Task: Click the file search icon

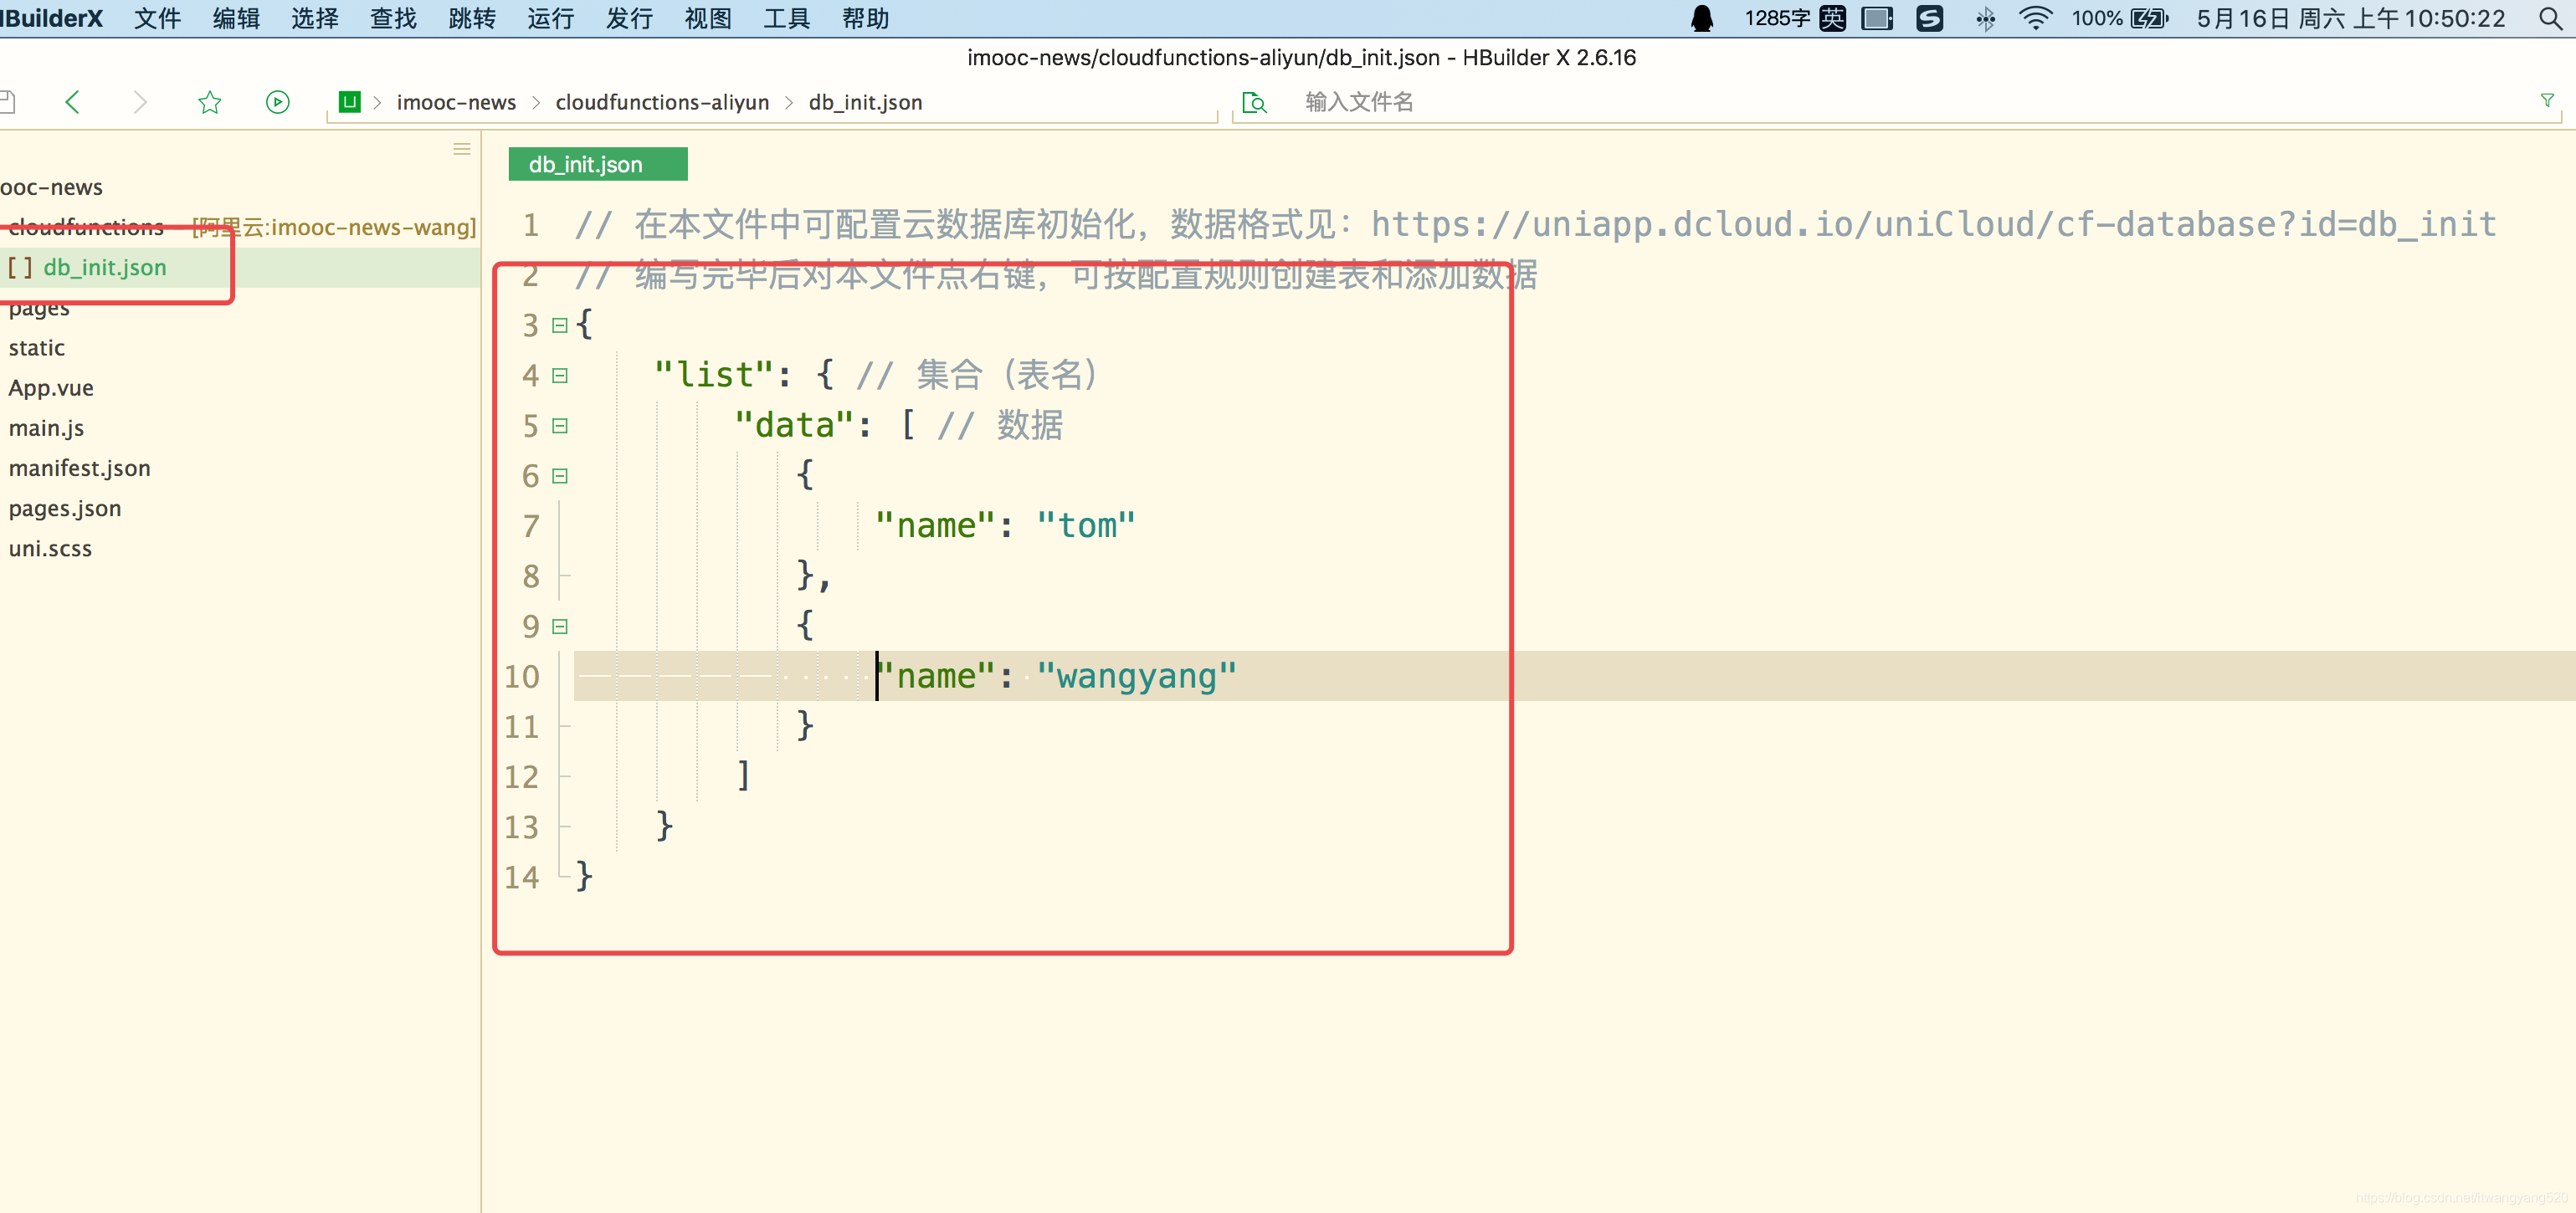Action: click(x=1254, y=103)
